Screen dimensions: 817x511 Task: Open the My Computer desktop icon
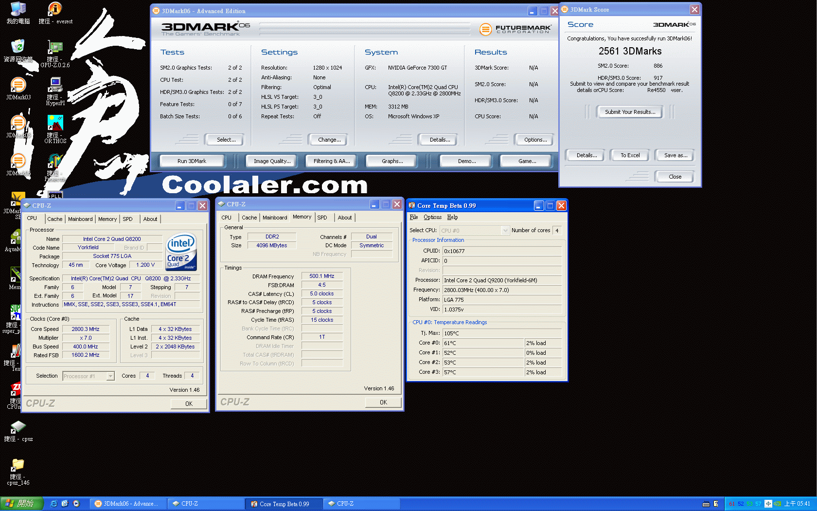18,13
